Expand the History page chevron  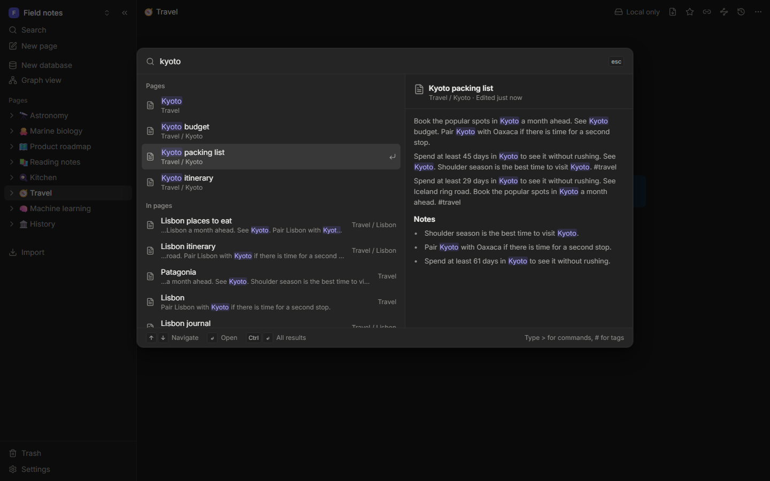(12, 224)
